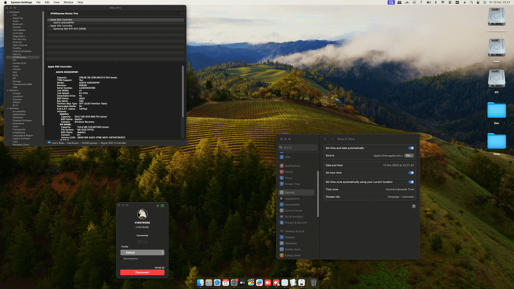This screenshot has width=514, height=289.
Task: Open Final Cut Pro in Dock
Action: [x=251, y=283]
